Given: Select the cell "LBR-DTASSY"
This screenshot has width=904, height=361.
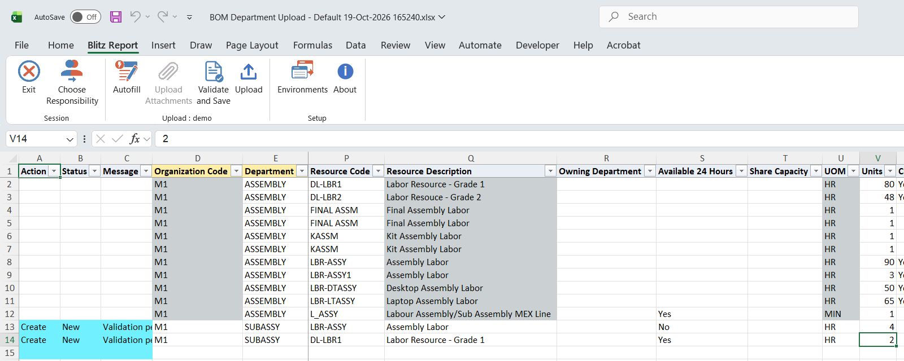Looking at the screenshot, I should [346, 288].
